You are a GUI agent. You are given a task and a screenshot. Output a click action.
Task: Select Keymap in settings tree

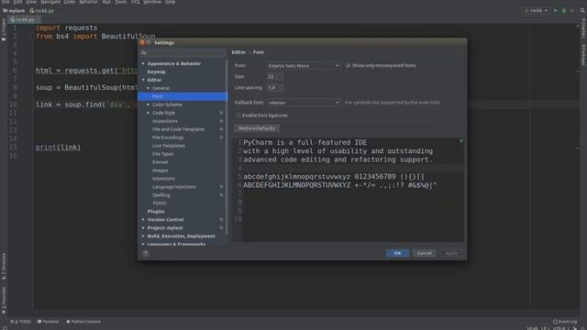[x=157, y=71]
